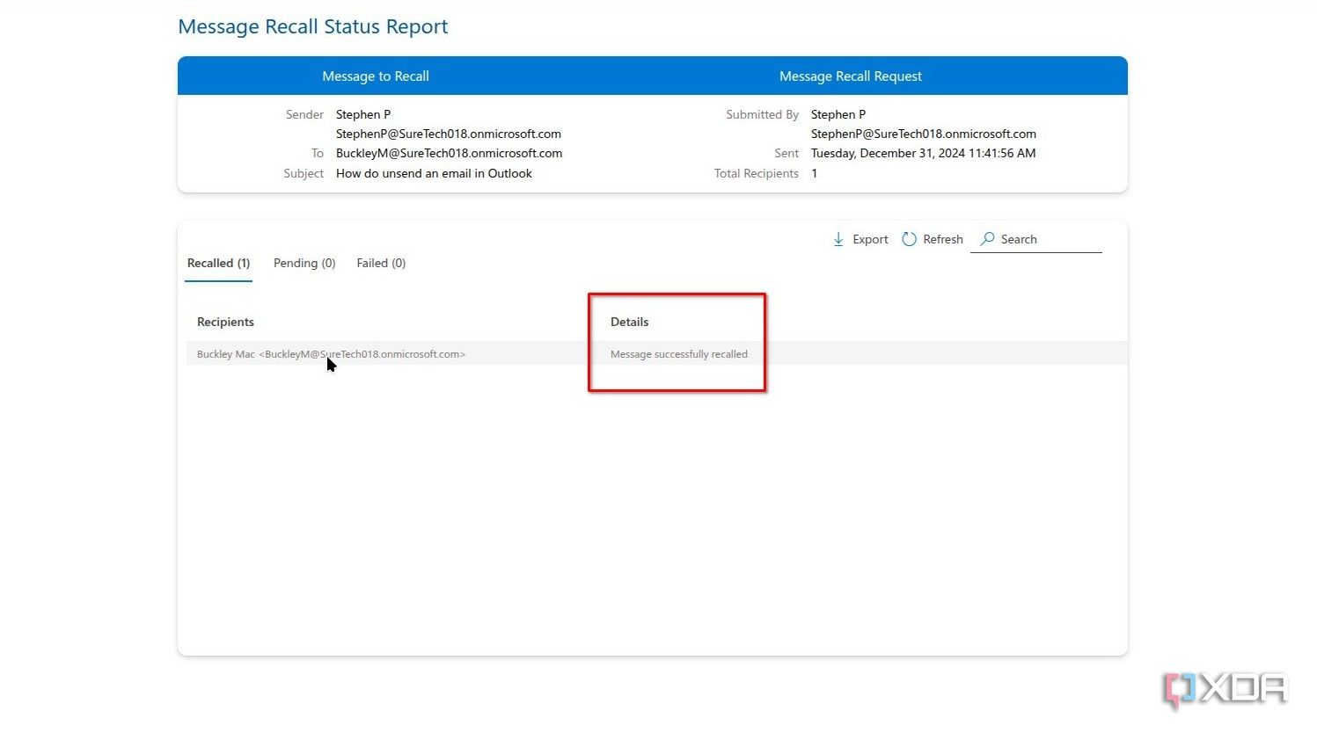Viewport: 1317px width, 740px height.
Task: Click the Export download icon
Action: pos(838,239)
